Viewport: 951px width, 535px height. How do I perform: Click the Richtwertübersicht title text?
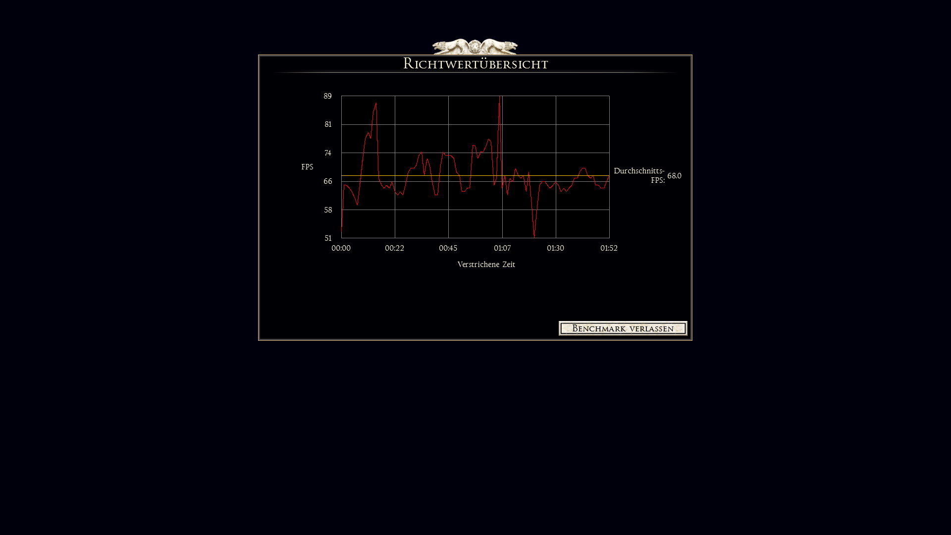pyautogui.click(x=475, y=64)
